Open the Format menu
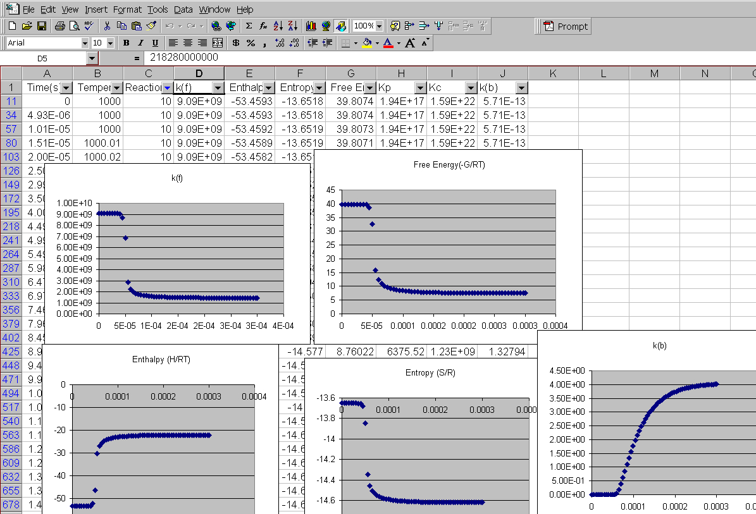This screenshot has height=514, width=756. (128, 9)
